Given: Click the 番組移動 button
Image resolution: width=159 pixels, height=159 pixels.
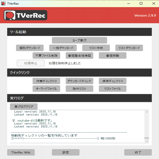Looking at the screenshot, I should tap(113, 55).
